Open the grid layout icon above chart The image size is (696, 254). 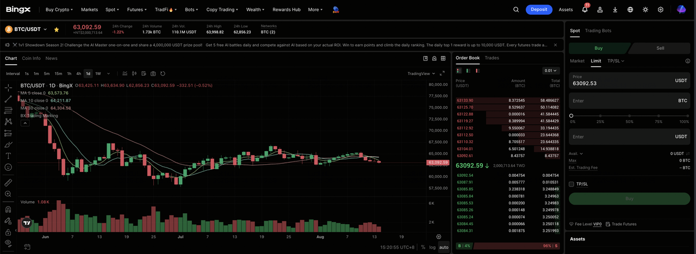click(444, 58)
